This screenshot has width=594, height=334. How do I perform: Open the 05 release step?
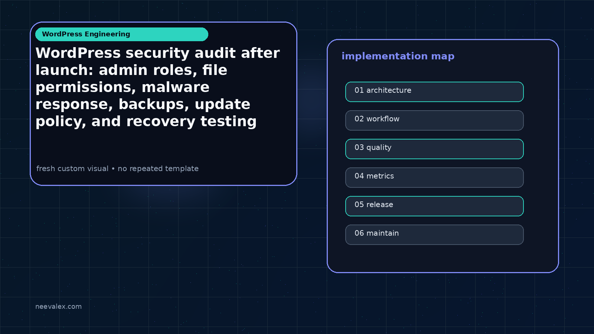434,206
